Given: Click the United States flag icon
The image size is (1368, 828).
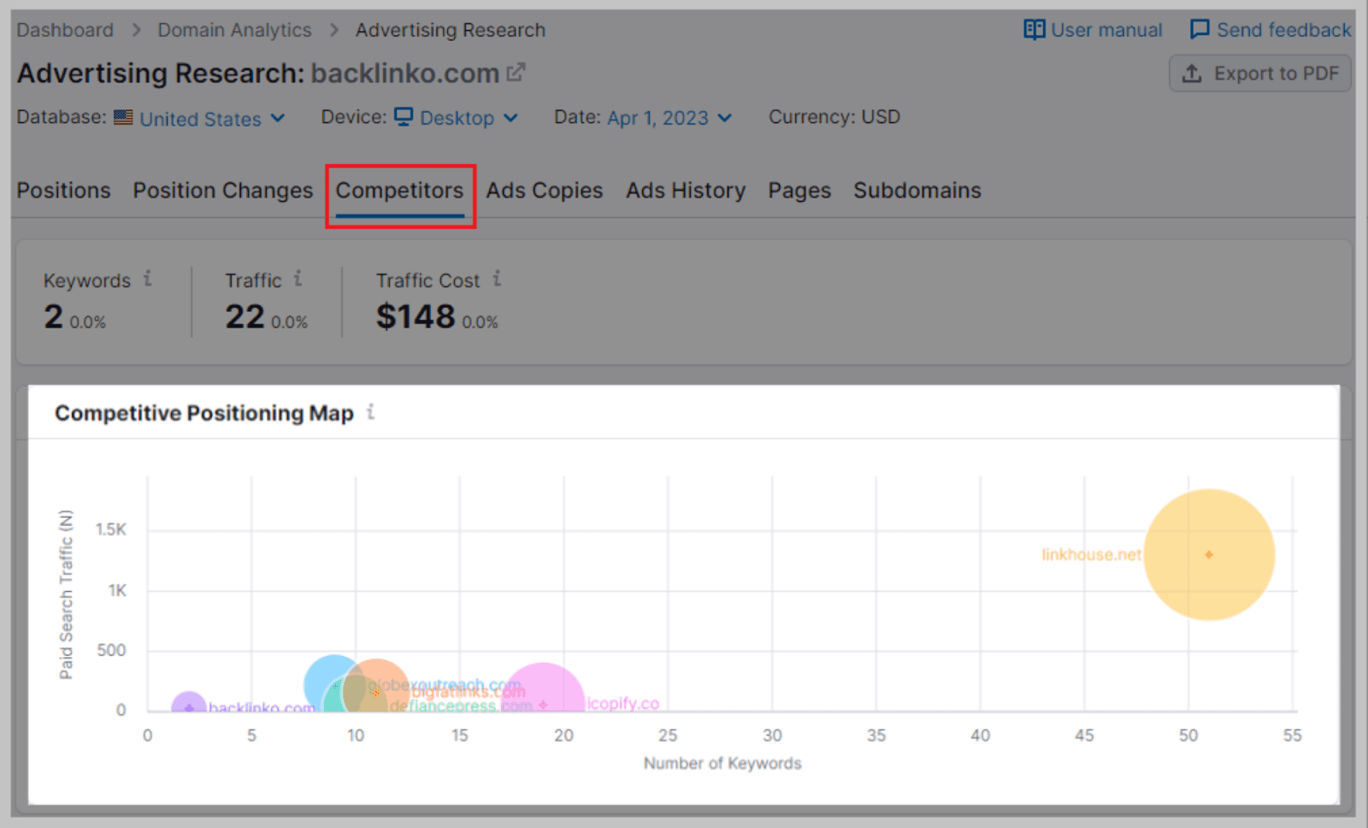Looking at the screenshot, I should point(123,117).
